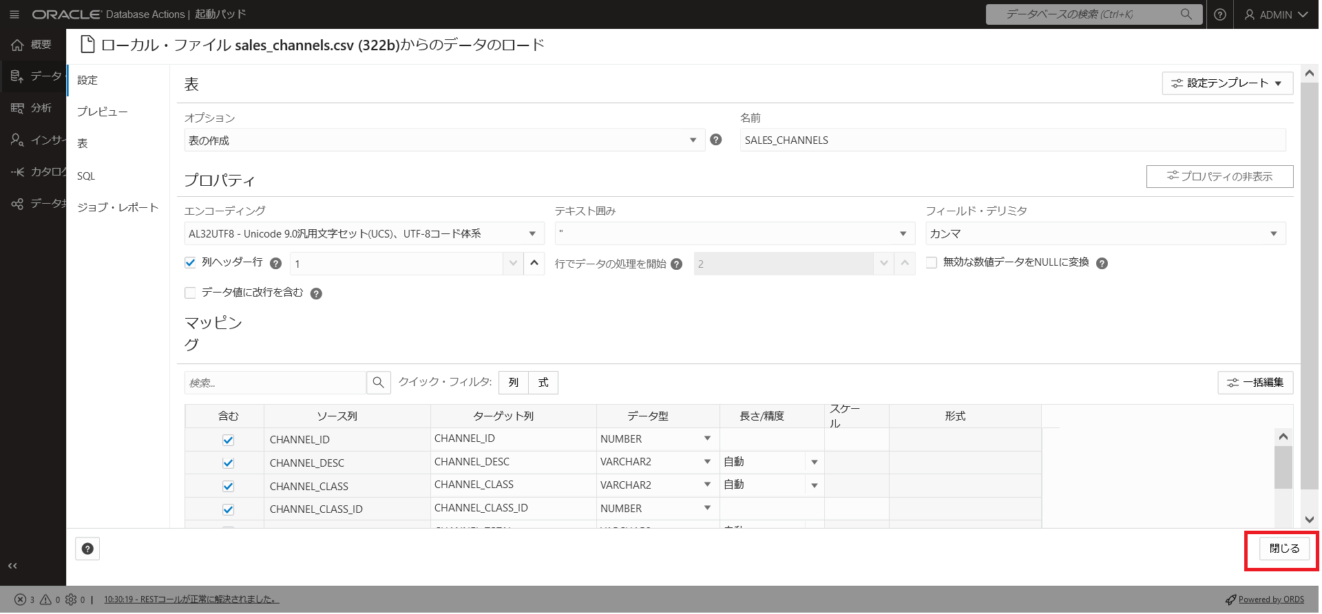Click the プロパティの非表示 button
Viewport: 1322px width, 614px height.
click(x=1219, y=176)
